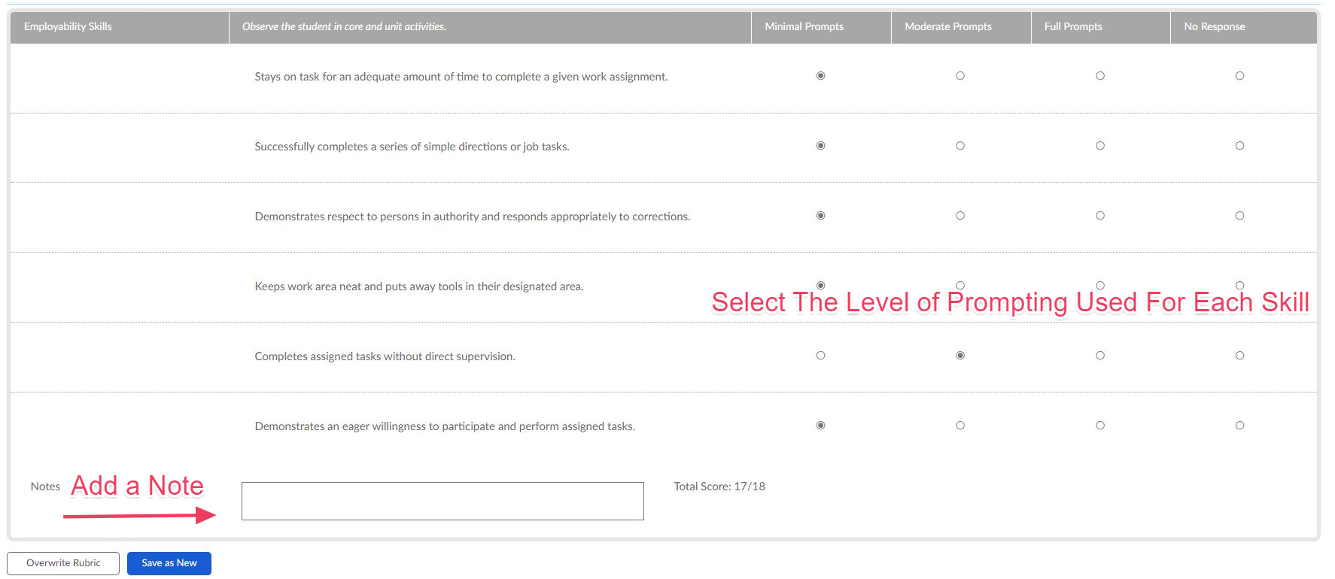The width and height of the screenshot is (1335, 579).
Task: Select No Response for 'Stays on task' skill
Action: click(x=1239, y=76)
